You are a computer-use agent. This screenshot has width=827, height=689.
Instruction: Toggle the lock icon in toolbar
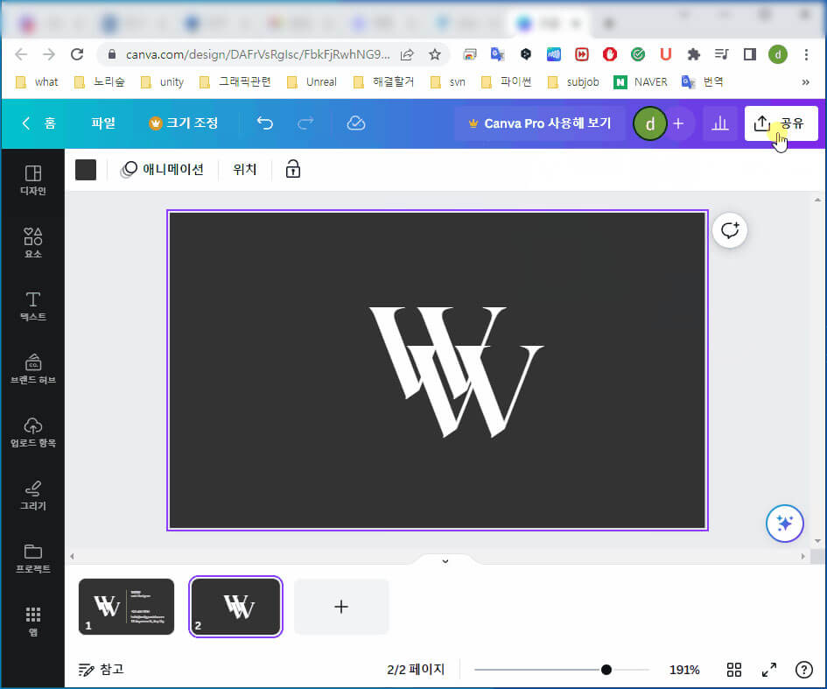click(292, 169)
